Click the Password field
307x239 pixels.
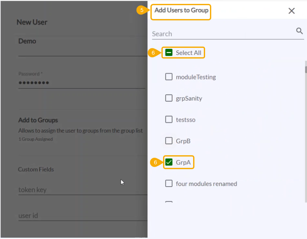tap(82, 83)
